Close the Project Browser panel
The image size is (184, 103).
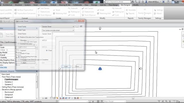[x=37, y=71]
